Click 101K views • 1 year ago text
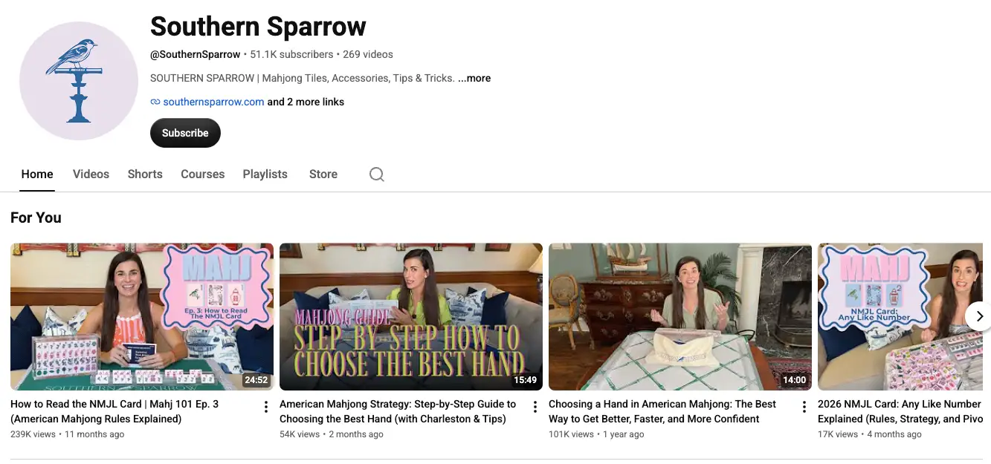This screenshot has width=991, height=464. coord(596,434)
